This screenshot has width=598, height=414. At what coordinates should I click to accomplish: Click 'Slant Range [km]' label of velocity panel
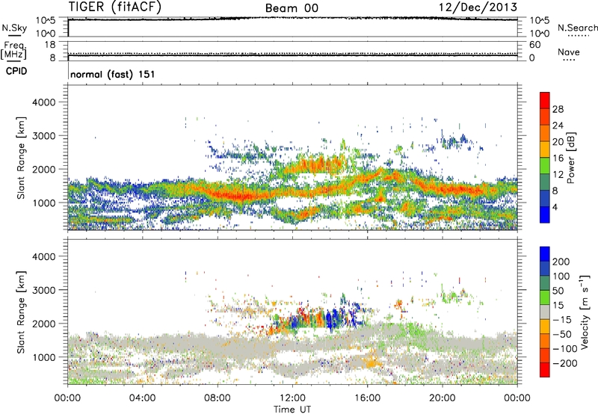pyautogui.click(x=21, y=312)
